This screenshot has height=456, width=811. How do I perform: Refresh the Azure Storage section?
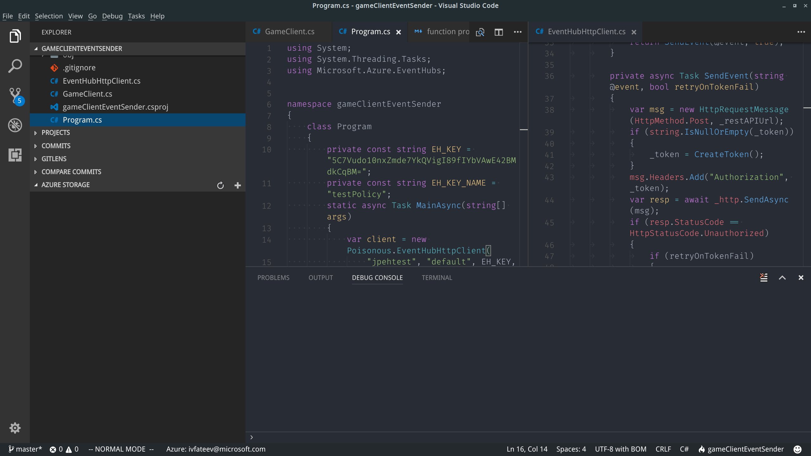pos(220,185)
